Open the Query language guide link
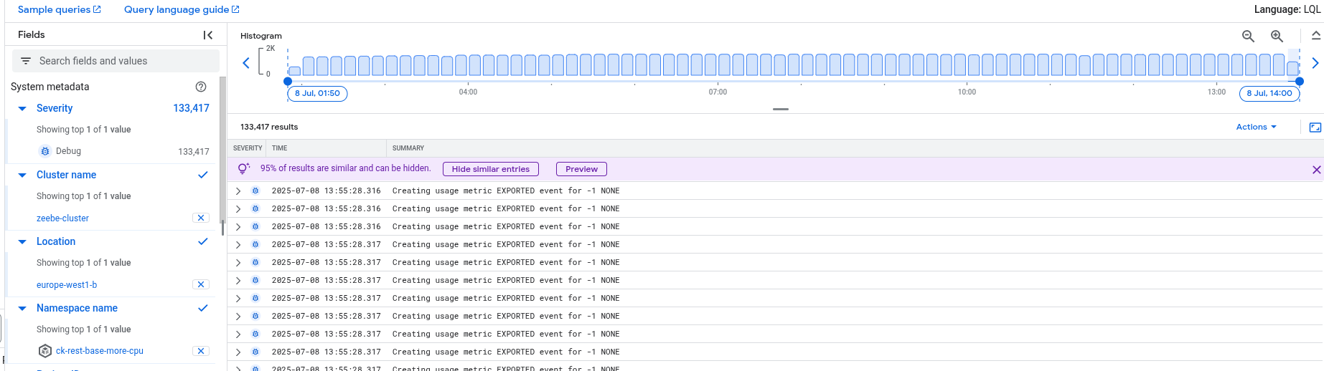Screen dimensions: 1324x371 pyautogui.click(x=182, y=9)
